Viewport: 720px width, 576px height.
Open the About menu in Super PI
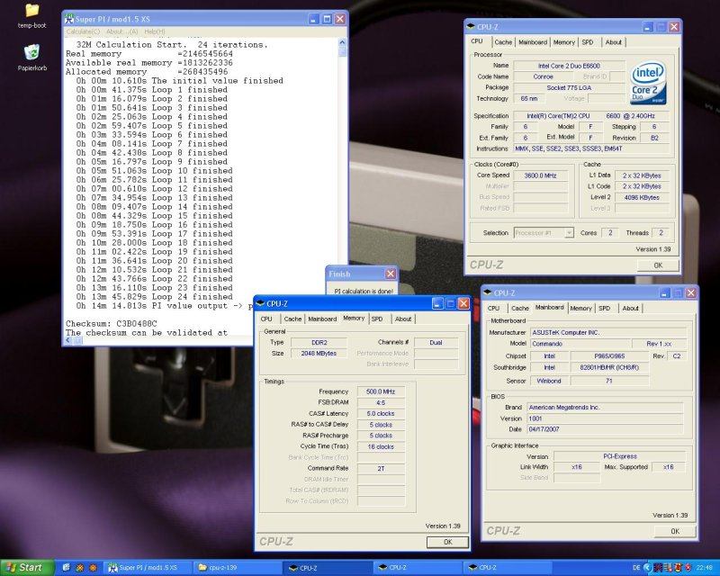121,31
